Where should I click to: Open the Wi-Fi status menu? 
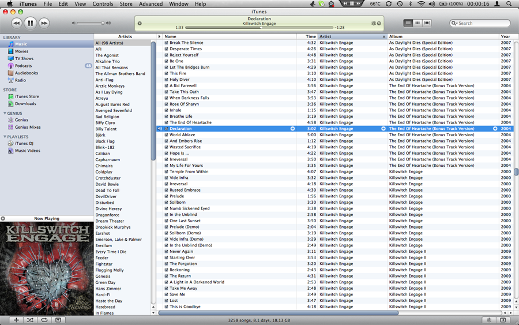click(421, 3)
